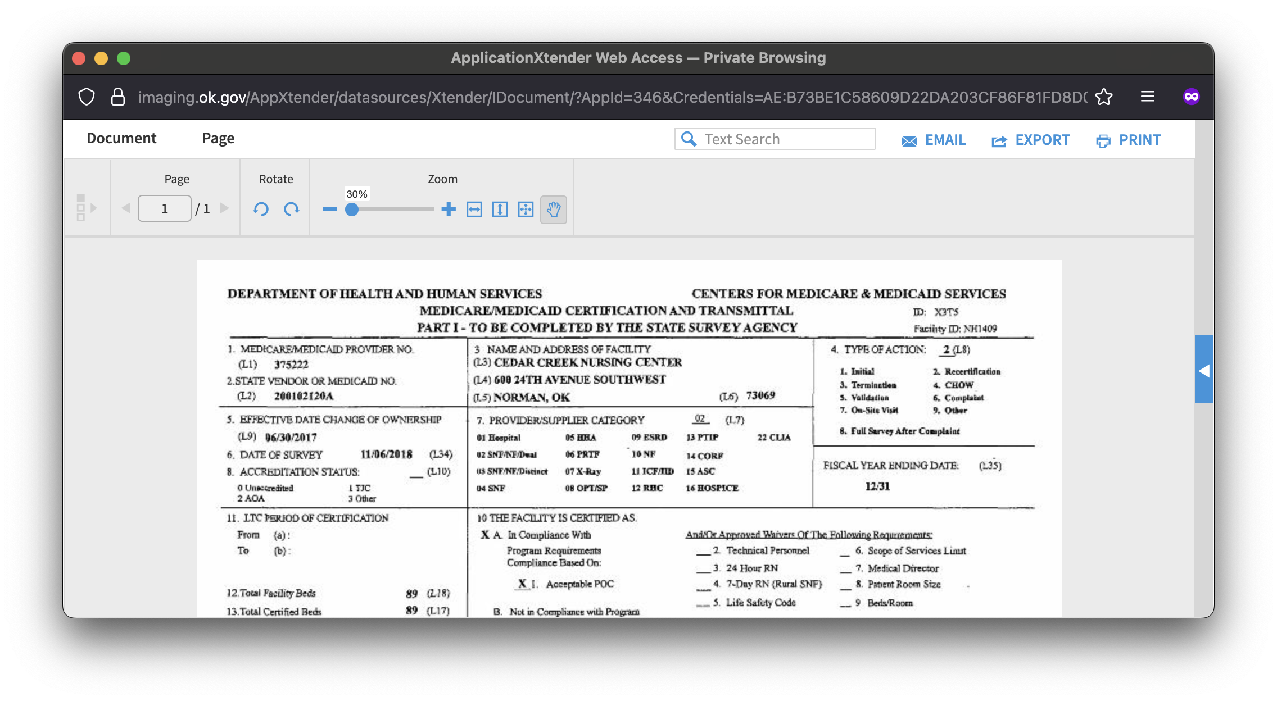Click ownership date '06/30/2017'

[291, 437]
